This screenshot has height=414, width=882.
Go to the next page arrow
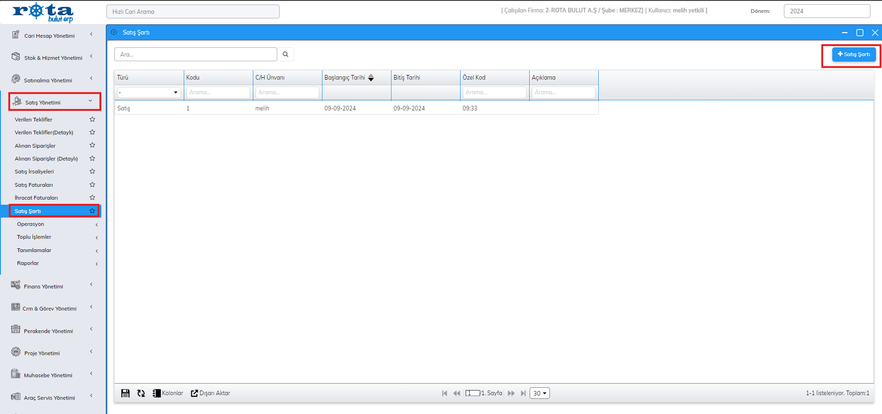coord(511,393)
